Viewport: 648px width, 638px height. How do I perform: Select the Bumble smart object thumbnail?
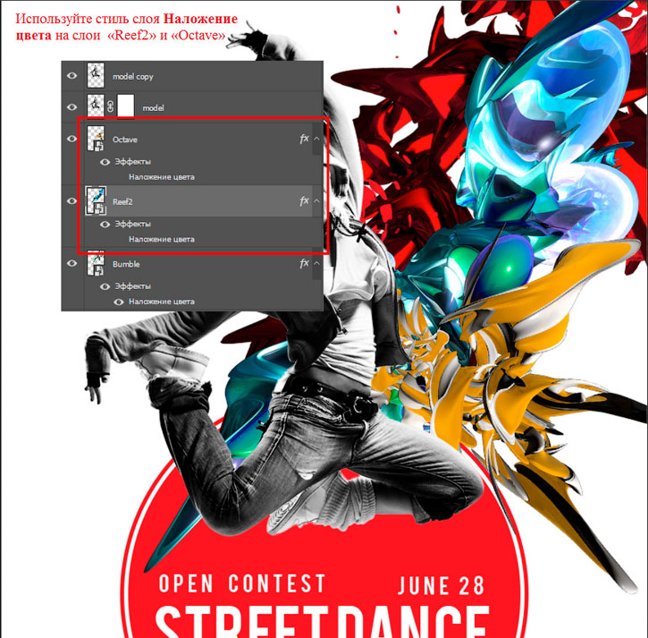click(x=96, y=263)
